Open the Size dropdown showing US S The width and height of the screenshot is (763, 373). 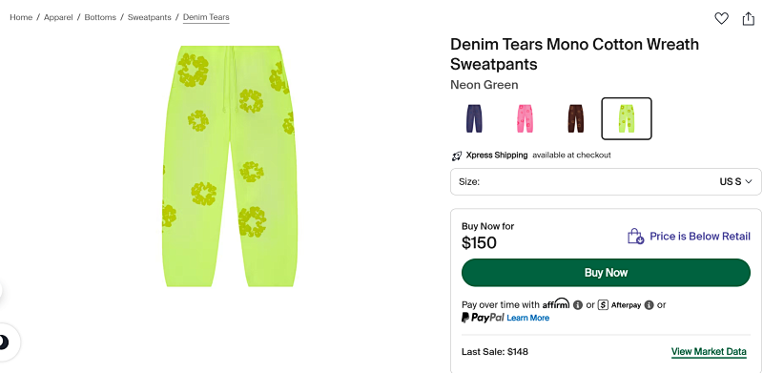[606, 181]
